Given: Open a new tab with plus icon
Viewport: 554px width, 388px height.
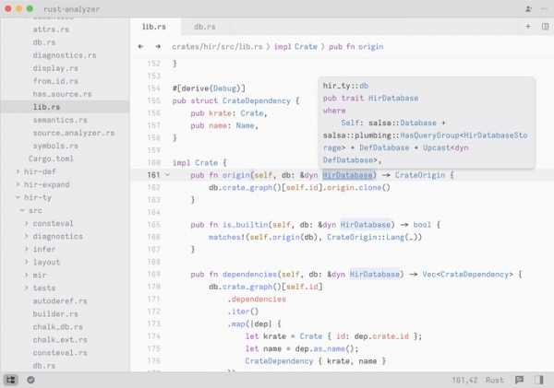Looking at the screenshot, I should pos(528,27).
